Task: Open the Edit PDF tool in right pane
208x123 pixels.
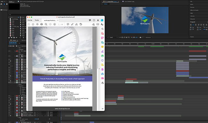Action: [x=102, y=42]
